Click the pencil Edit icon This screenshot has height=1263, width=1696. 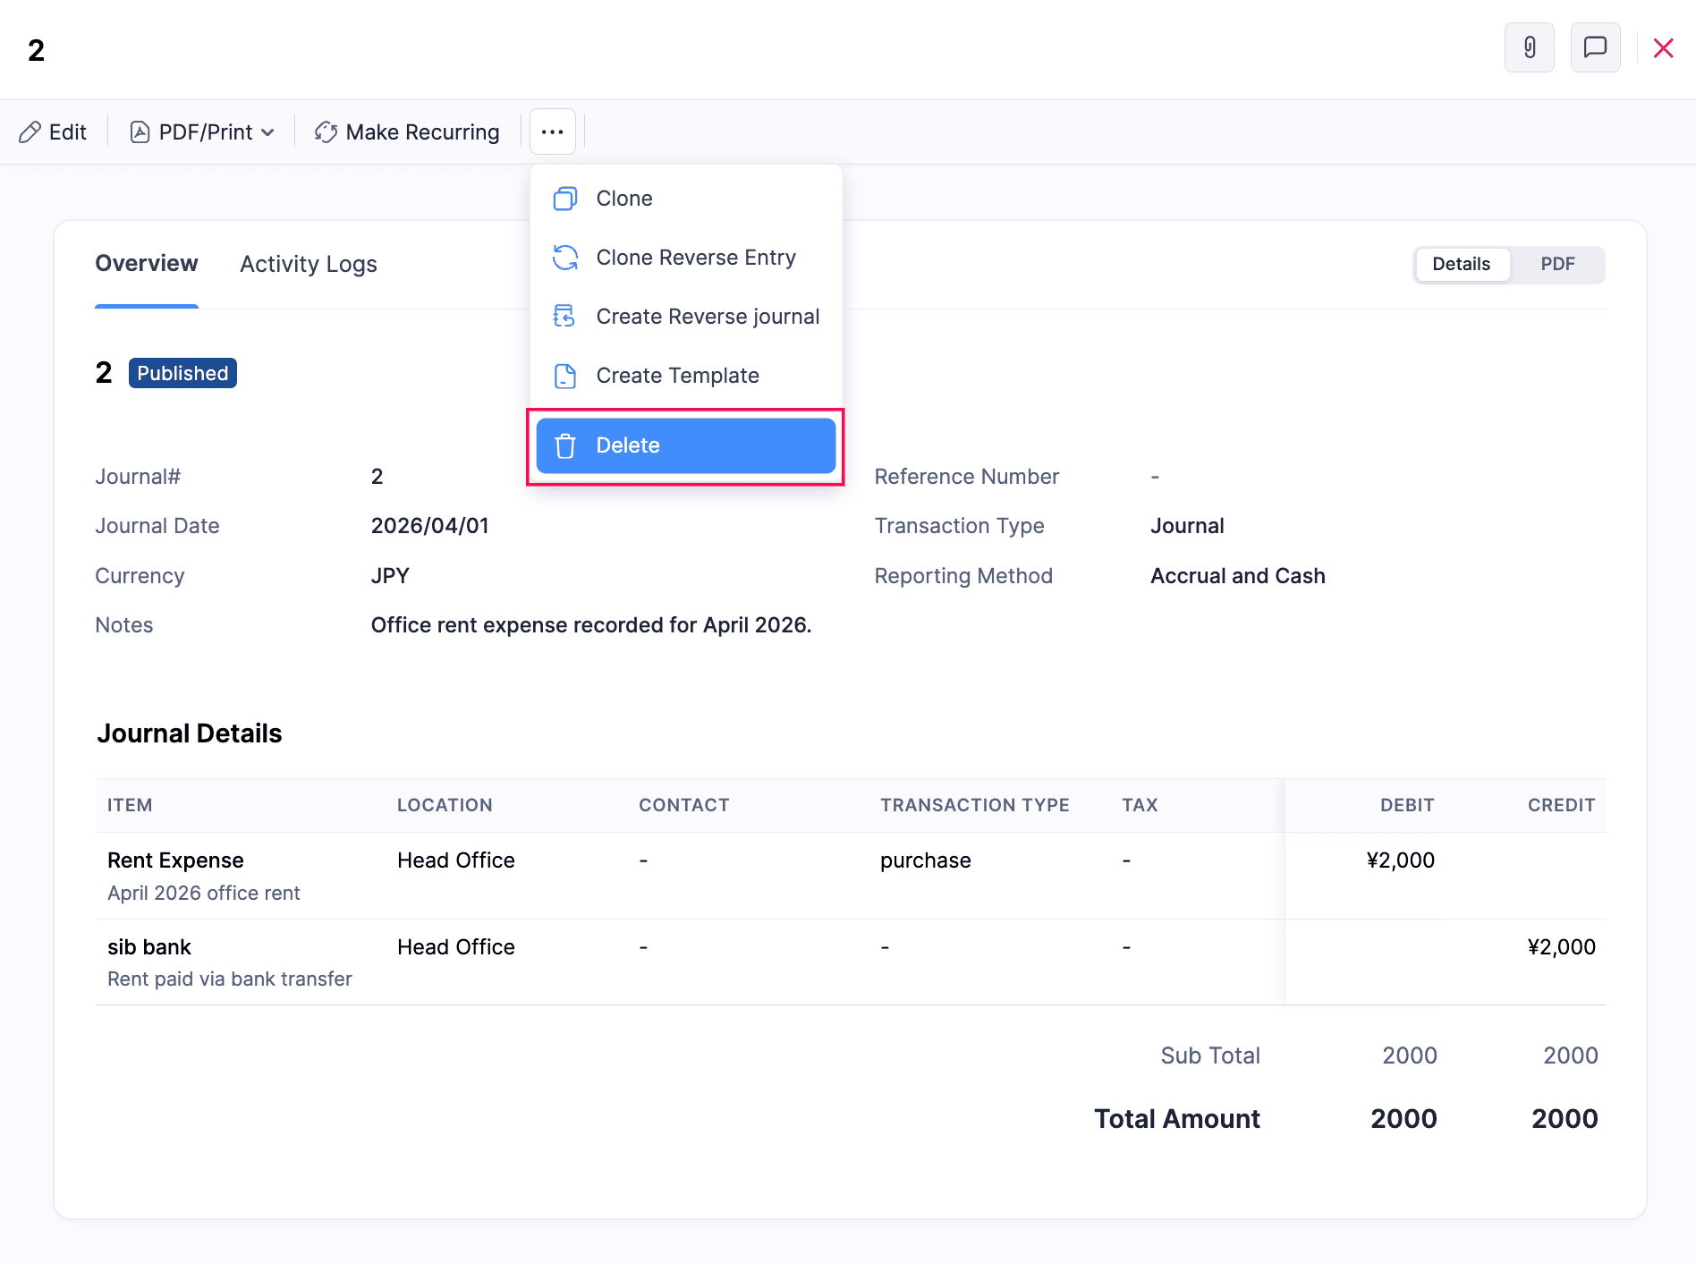pyautogui.click(x=30, y=132)
